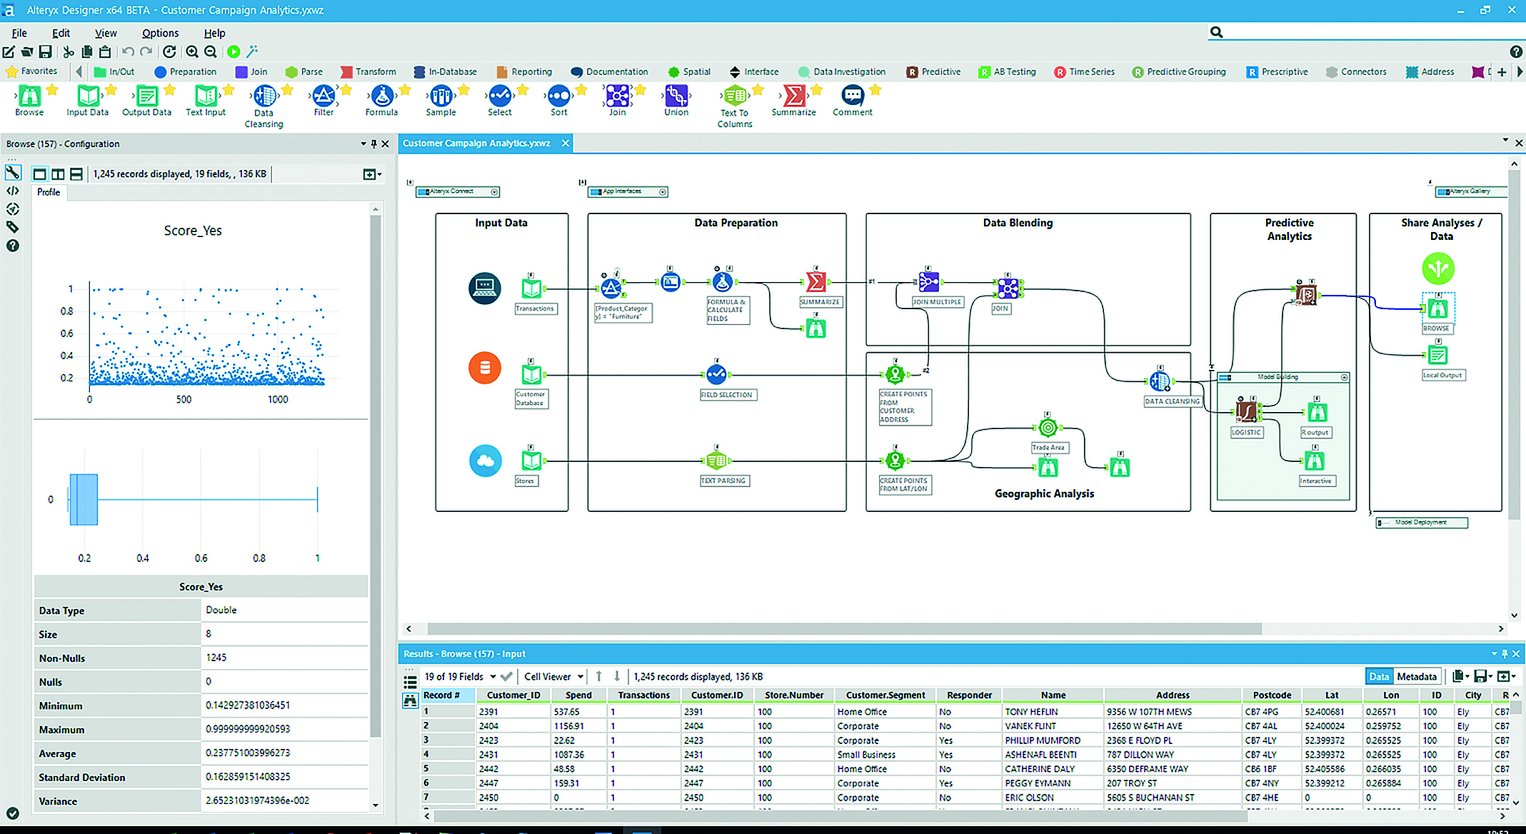This screenshot has width=1526, height=834.
Task: Click the Field Selection node on canvas
Action: pyautogui.click(x=716, y=374)
